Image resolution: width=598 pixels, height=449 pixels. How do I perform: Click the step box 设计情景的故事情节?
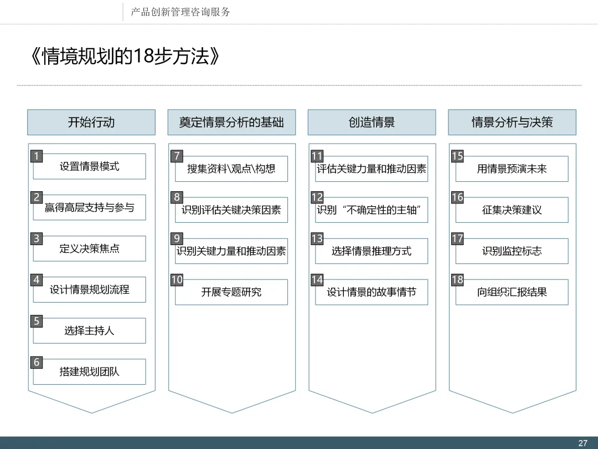click(372, 292)
